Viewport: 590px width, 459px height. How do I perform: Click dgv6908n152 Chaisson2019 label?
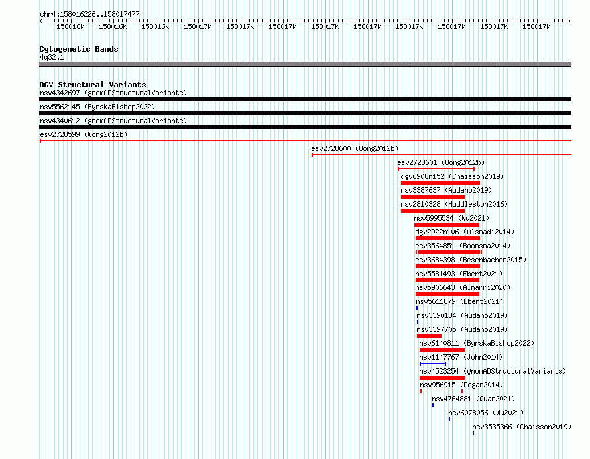click(x=452, y=176)
